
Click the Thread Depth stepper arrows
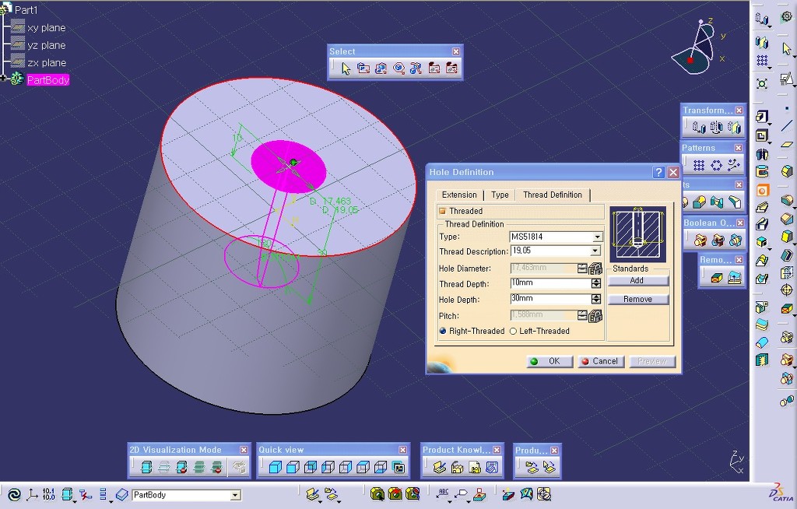point(596,284)
